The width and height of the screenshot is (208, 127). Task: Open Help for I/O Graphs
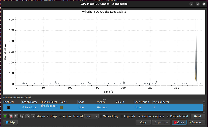point(10,122)
